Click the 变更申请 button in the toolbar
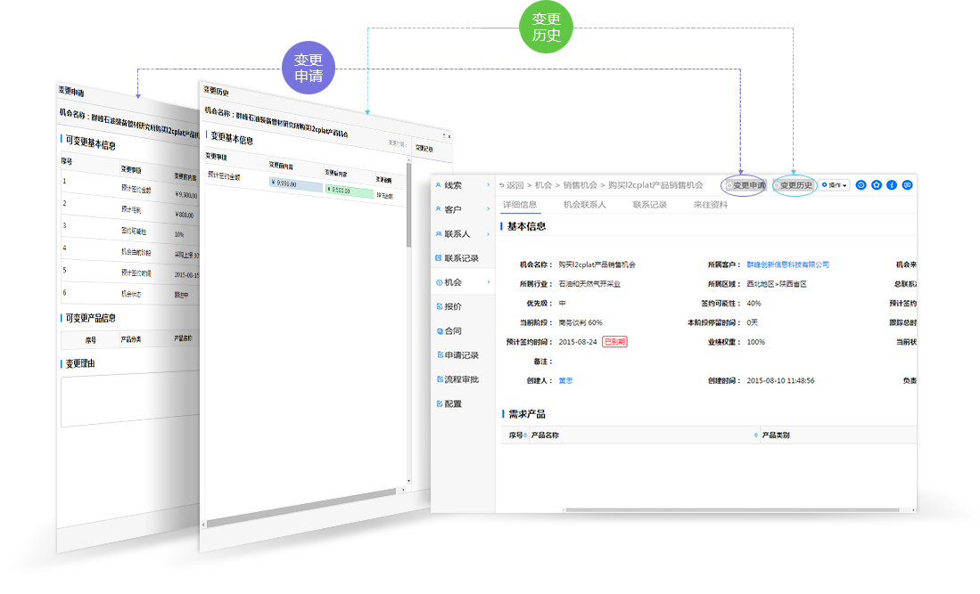The image size is (980, 594). pos(745,185)
